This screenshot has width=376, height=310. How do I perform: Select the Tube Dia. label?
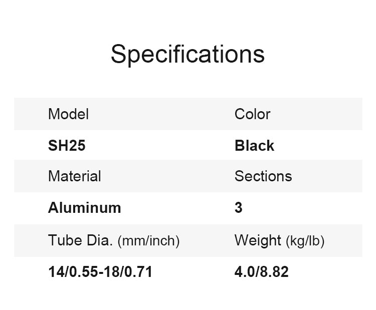[x=80, y=240]
